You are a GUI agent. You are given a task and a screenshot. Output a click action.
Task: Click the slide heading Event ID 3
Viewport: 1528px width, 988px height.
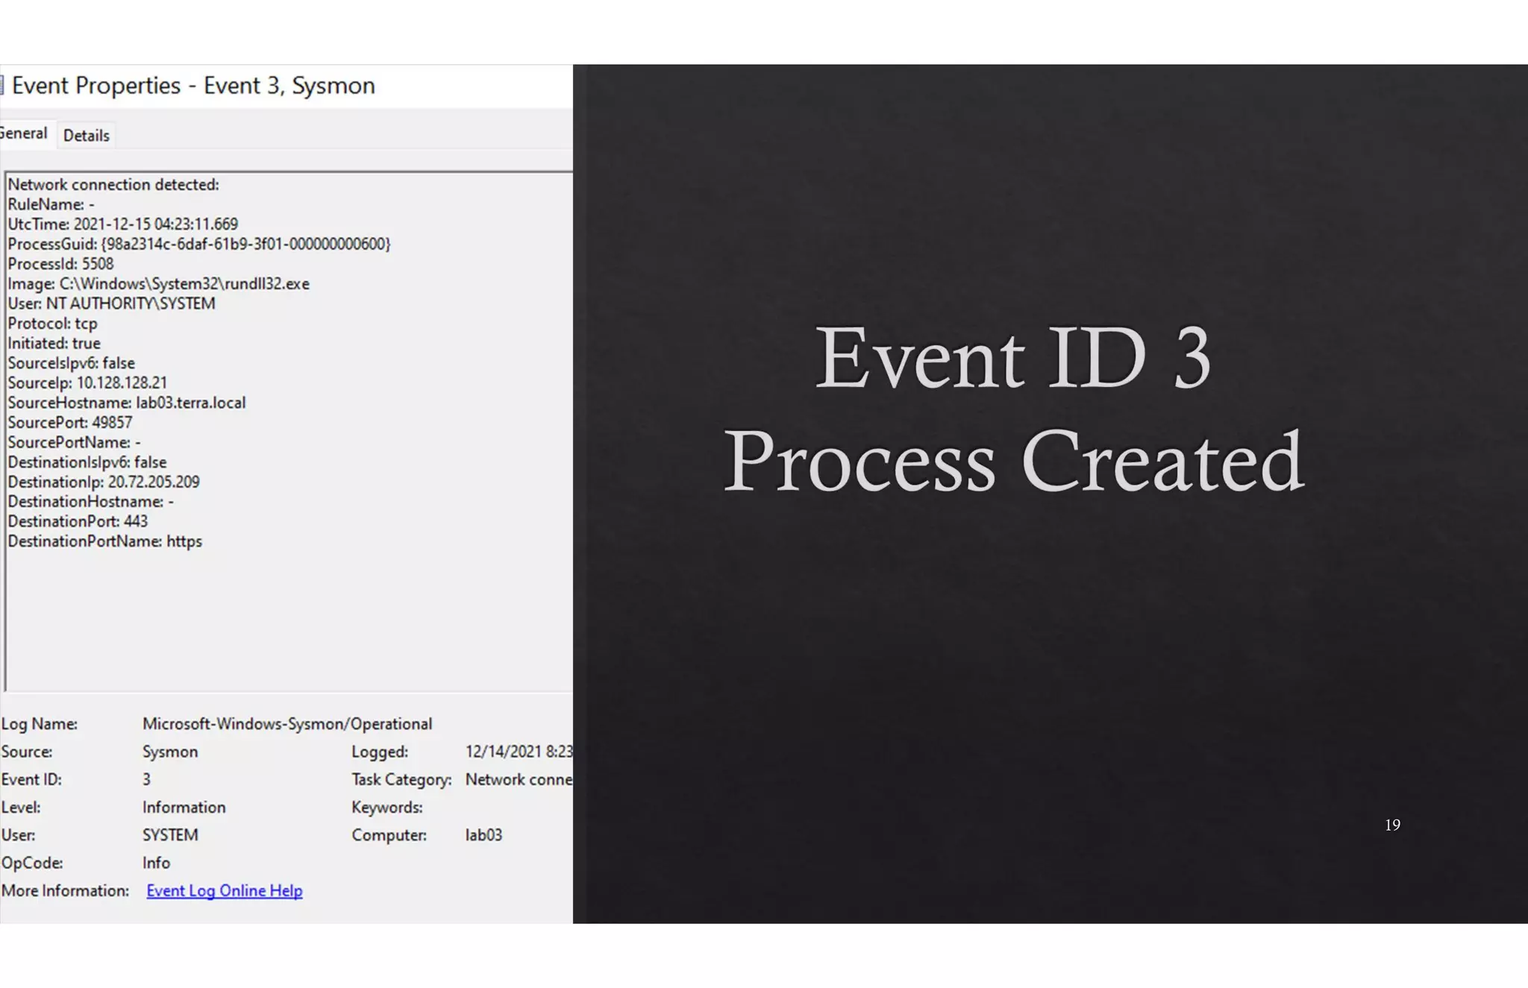point(1012,358)
